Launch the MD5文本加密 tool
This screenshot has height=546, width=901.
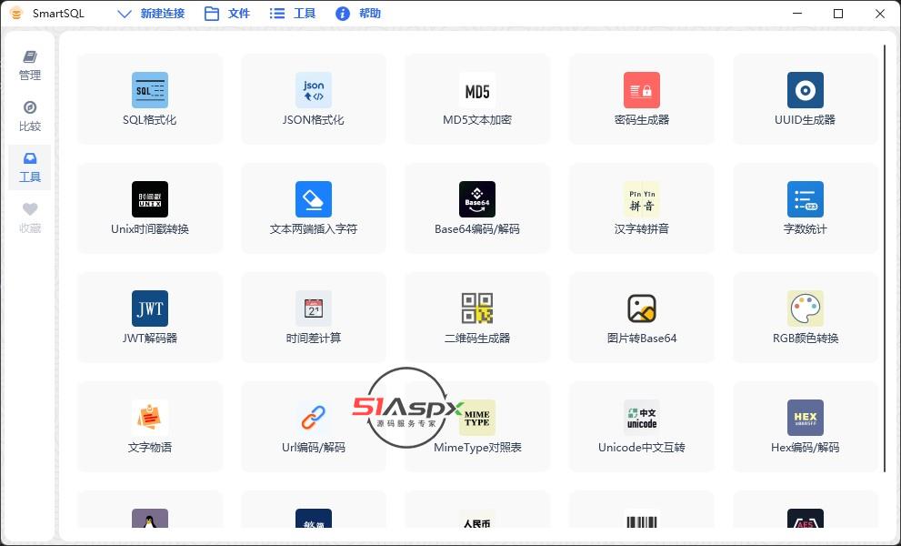click(477, 99)
